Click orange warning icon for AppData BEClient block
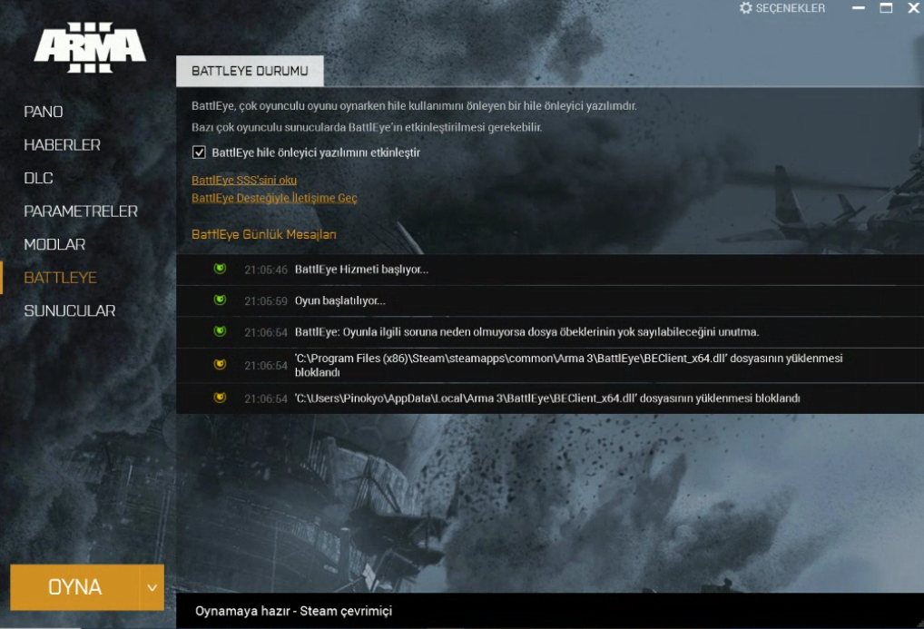Viewport: 924px width, 629px height. [220, 398]
